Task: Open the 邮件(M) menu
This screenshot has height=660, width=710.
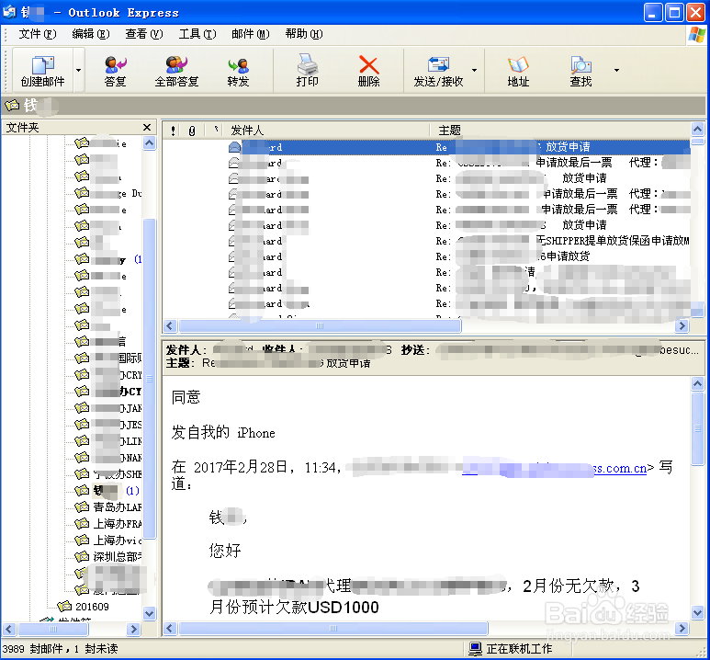Action: pyautogui.click(x=251, y=34)
